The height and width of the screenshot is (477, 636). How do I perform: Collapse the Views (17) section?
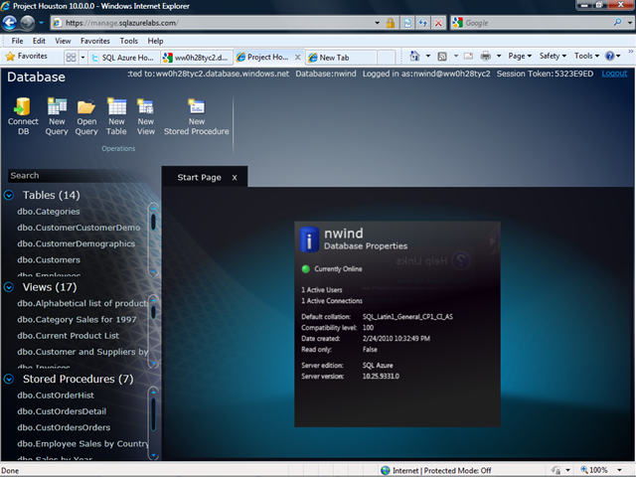point(9,287)
